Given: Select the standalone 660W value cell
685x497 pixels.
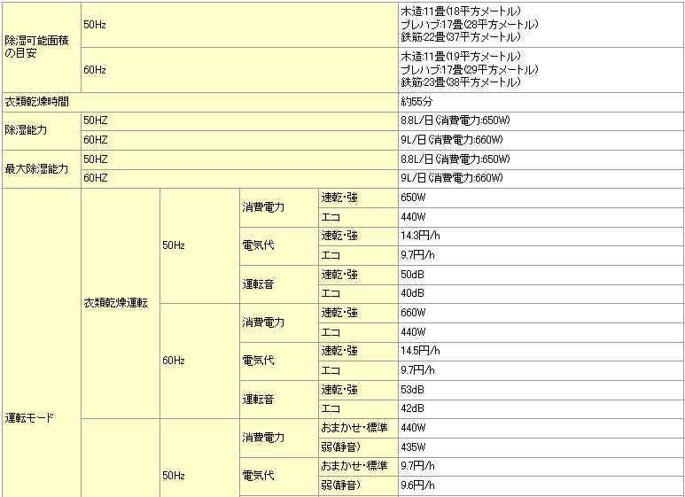Looking at the screenshot, I should tap(541, 313).
